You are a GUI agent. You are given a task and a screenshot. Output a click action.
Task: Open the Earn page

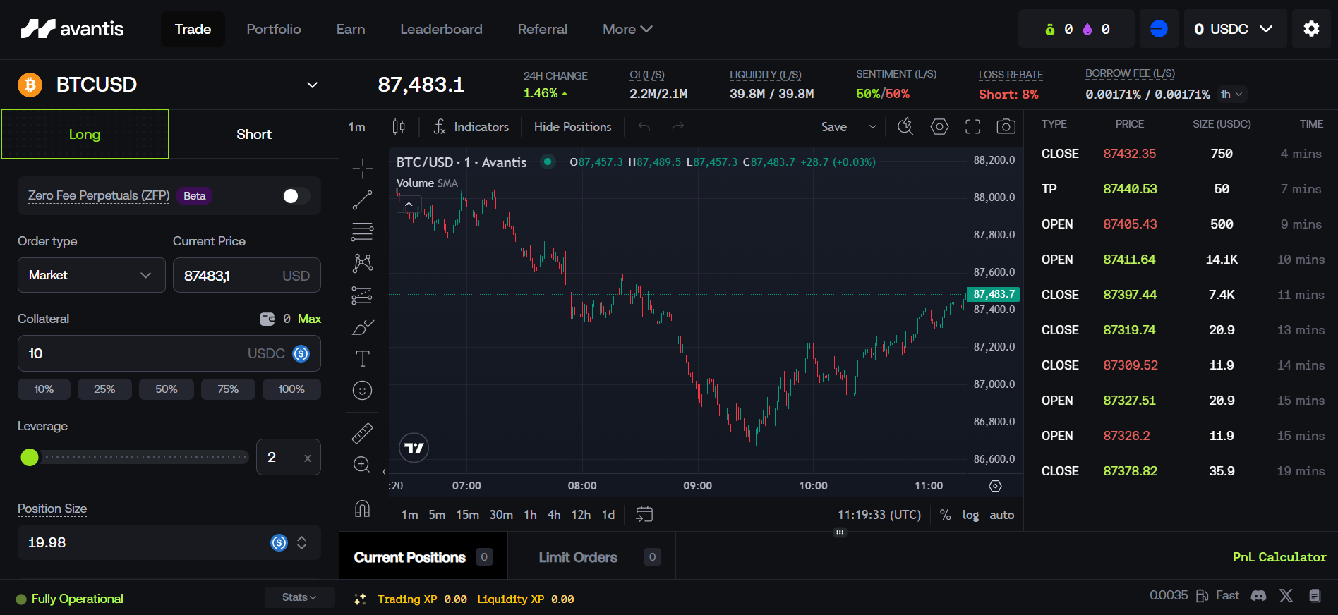(351, 29)
